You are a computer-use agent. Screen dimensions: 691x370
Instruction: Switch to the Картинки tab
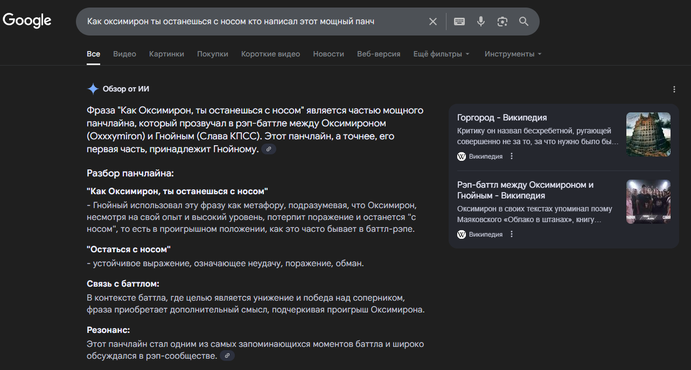pyautogui.click(x=166, y=54)
